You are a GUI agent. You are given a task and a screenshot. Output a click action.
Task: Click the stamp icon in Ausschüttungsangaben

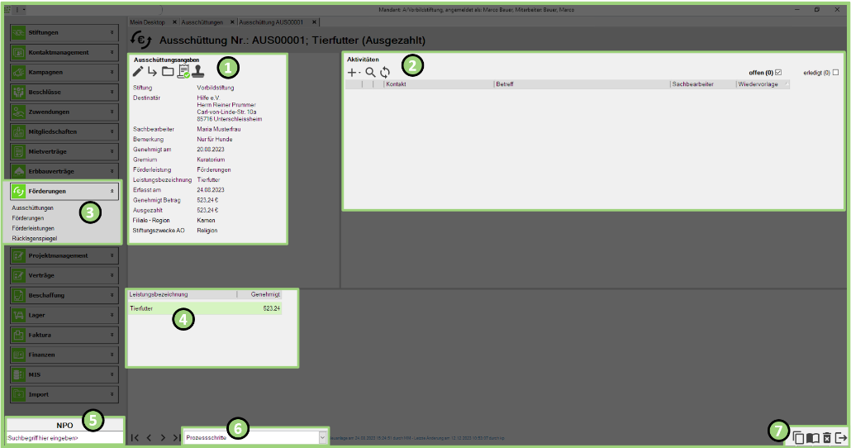coord(198,72)
